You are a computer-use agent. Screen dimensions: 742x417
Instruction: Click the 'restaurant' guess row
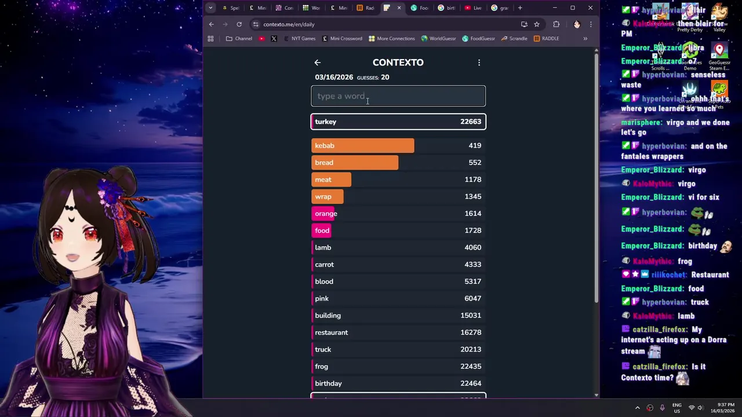tap(398, 332)
